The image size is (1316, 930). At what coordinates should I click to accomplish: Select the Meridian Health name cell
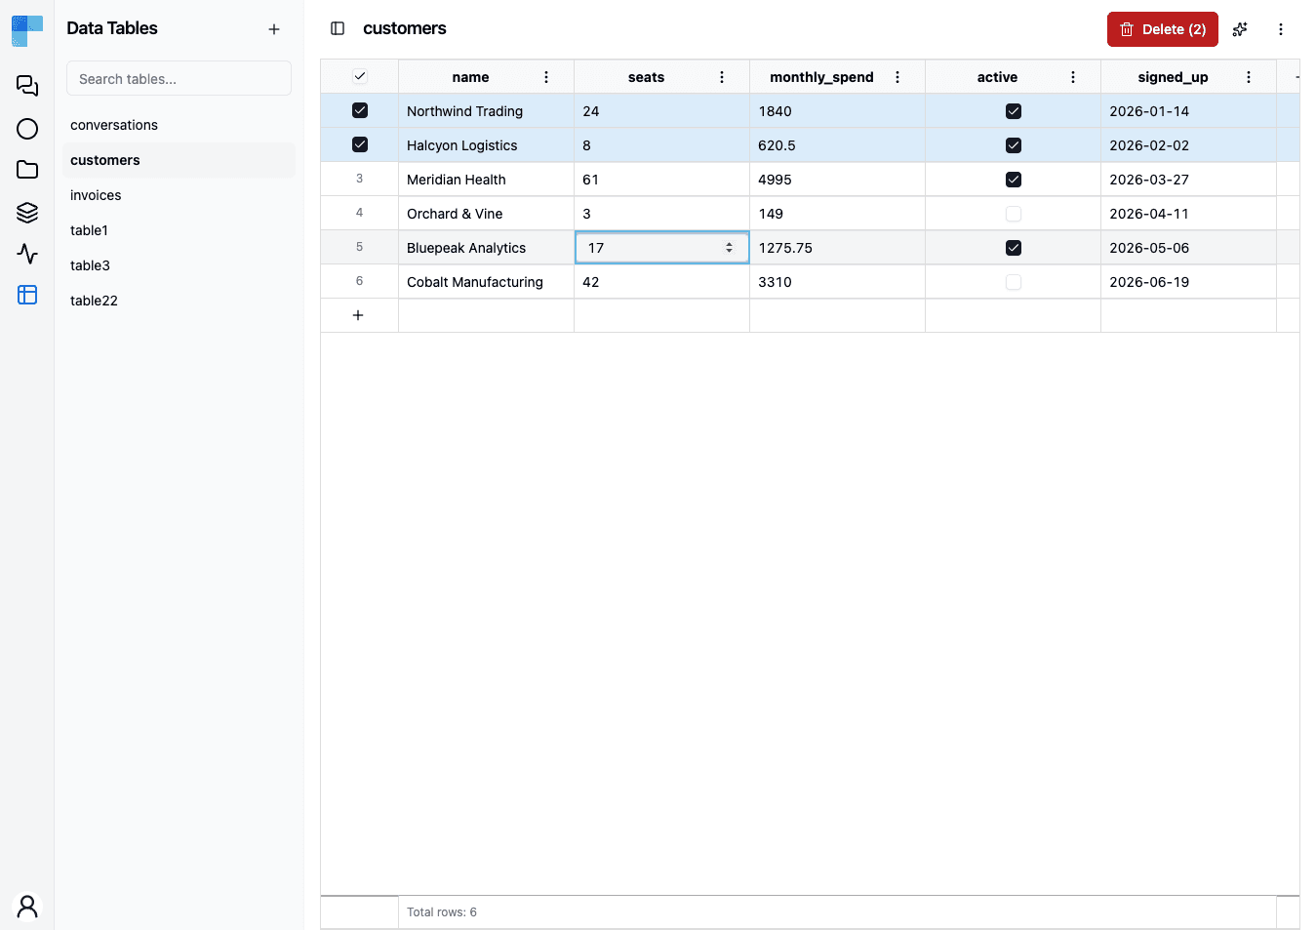(486, 180)
